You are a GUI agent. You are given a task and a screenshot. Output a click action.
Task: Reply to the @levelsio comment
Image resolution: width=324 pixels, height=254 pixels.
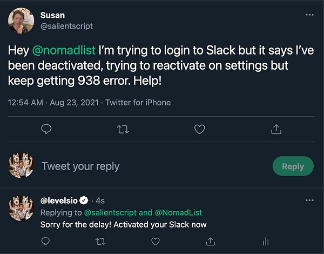(45, 241)
